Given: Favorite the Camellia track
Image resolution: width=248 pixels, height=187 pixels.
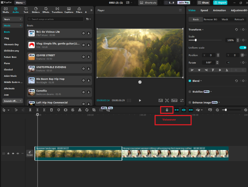Looking at the screenshot, I should (x=84, y=92).
